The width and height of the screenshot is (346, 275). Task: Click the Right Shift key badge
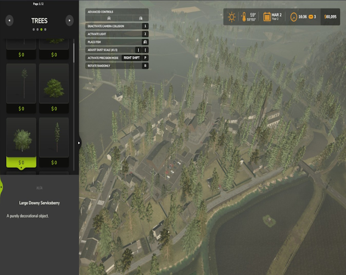(131, 58)
